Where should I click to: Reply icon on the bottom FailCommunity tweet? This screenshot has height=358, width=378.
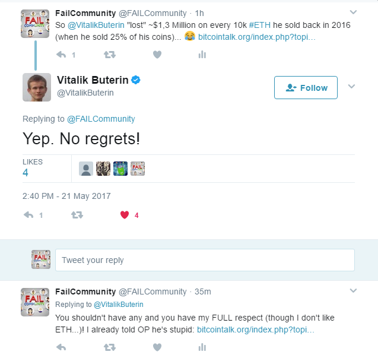[x=61, y=347]
